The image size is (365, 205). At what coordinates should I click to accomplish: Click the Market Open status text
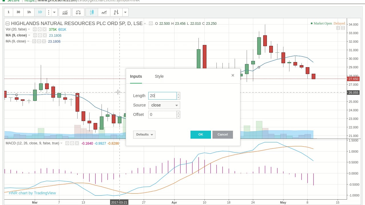[323, 23]
